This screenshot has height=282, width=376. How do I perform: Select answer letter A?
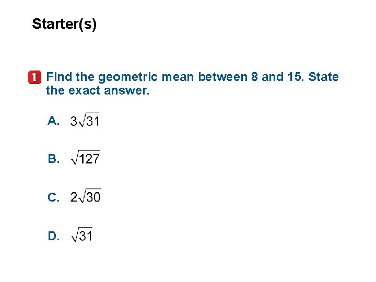(x=53, y=121)
